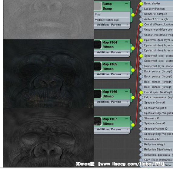The height and width of the screenshot is (169, 173).
Task: Click the Unscattered diffuse weight socket
Action: point(141,35)
